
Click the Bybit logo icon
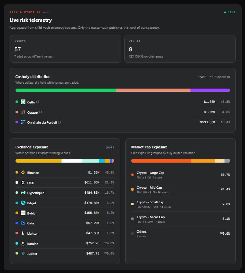pos(23,213)
